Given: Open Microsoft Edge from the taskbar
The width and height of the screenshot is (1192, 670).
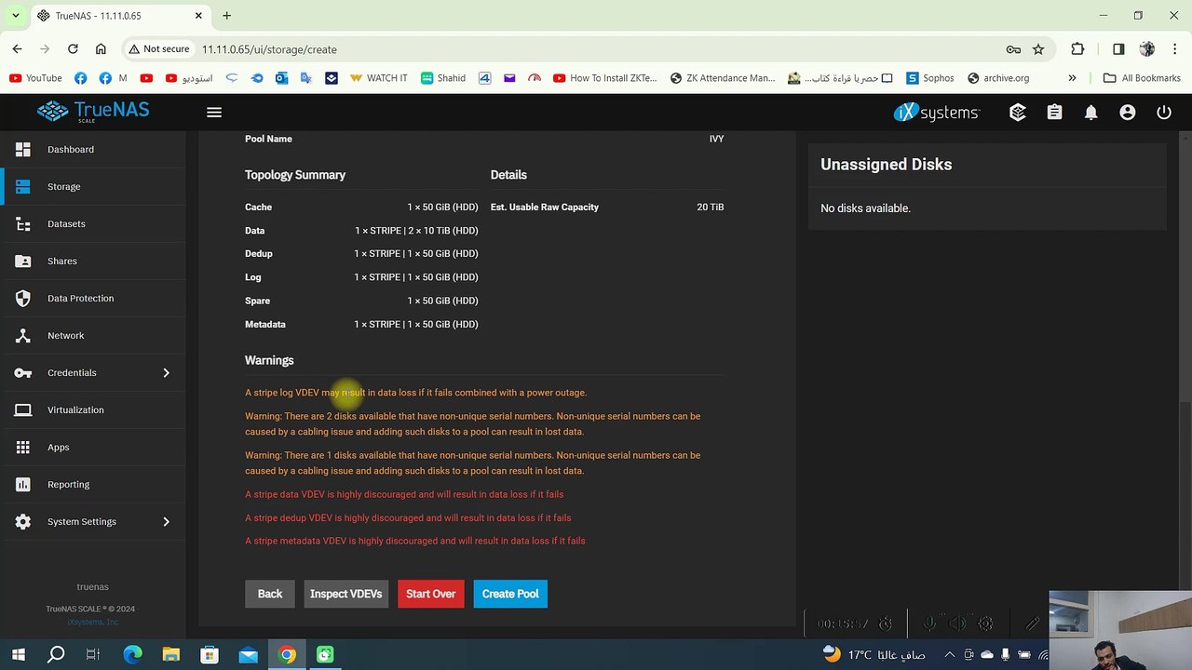Looking at the screenshot, I should [133, 654].
